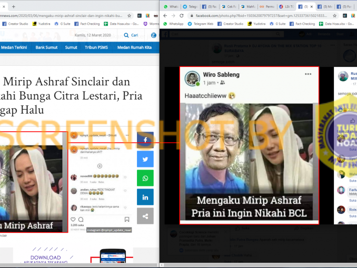Reload the Facebook page
The width and height of the screenshot is (357, 268).
182,16
